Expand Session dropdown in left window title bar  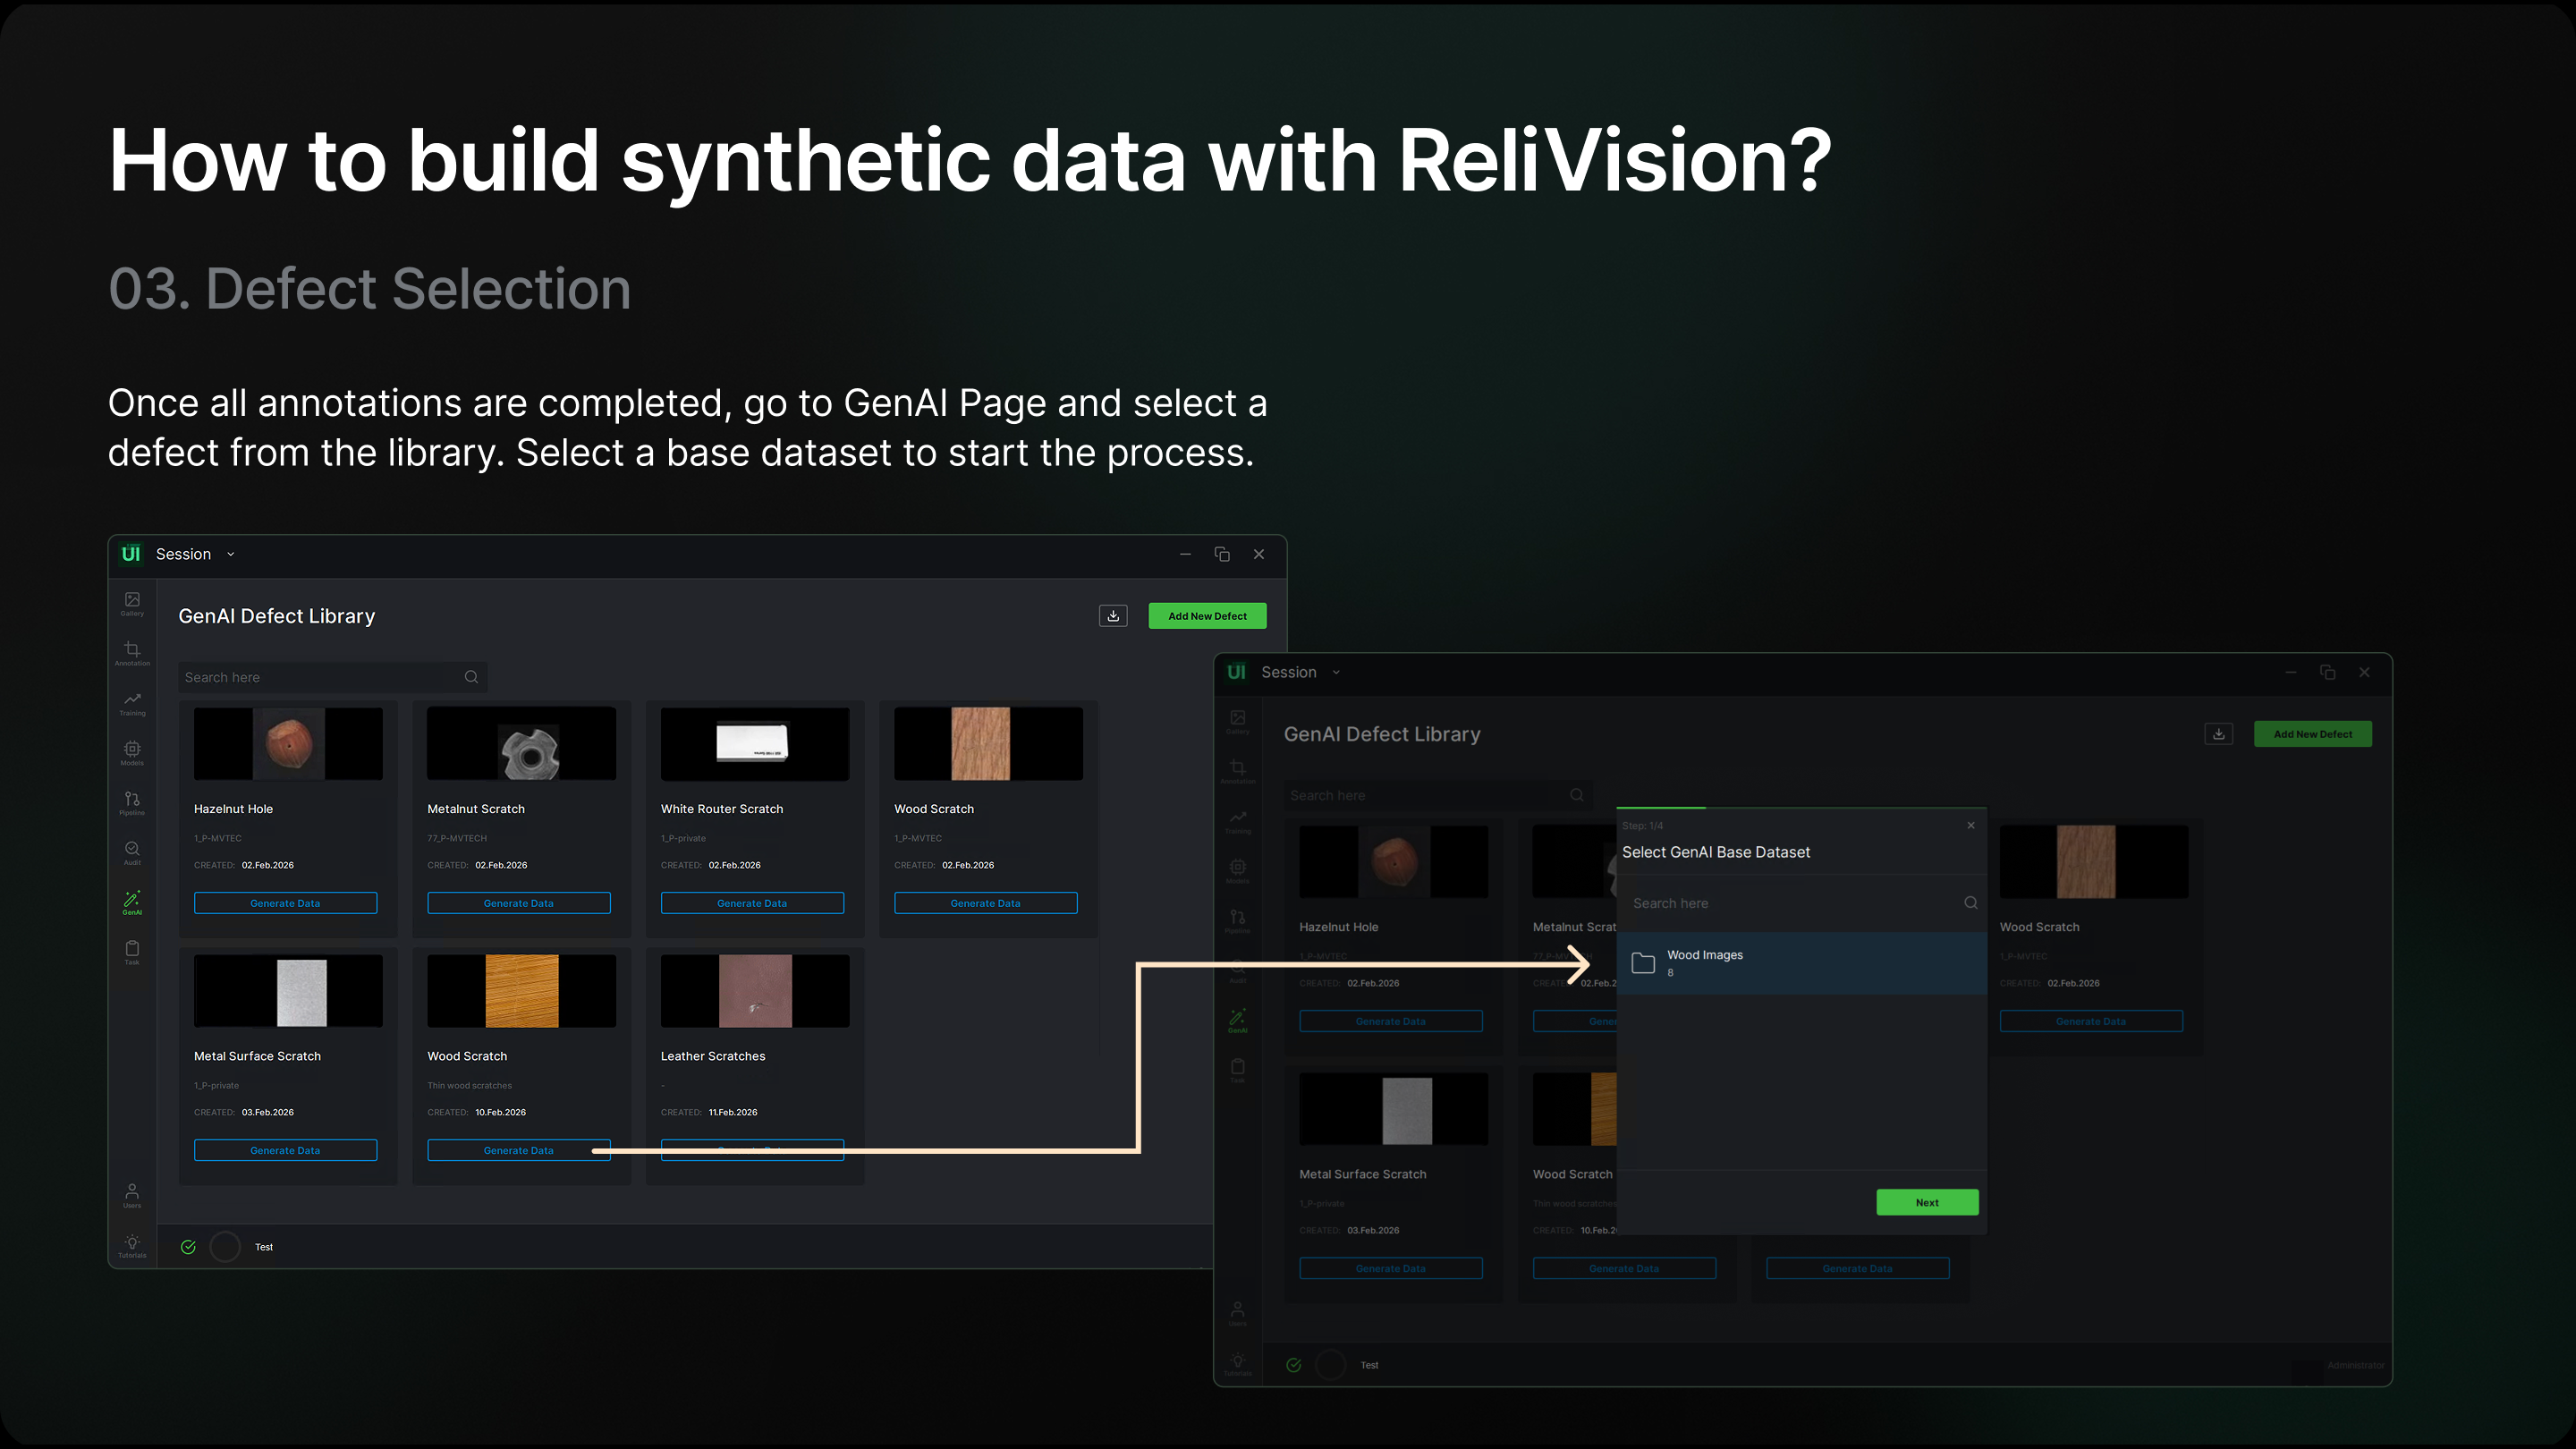[231, 554]
